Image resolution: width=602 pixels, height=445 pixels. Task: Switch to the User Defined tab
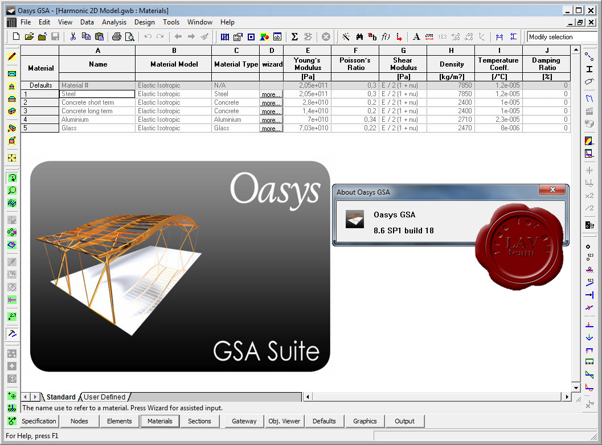pos(104,397)
